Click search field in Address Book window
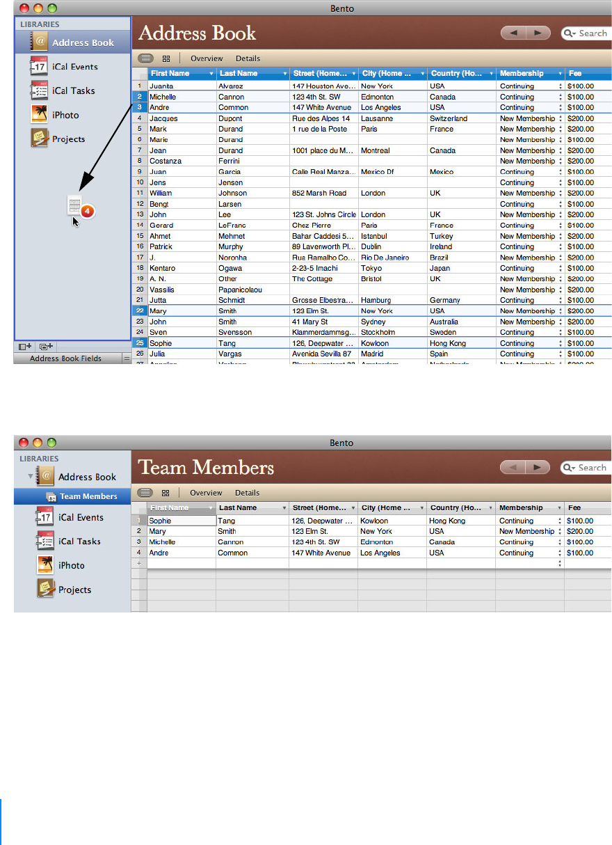 (x=586, y=33)
